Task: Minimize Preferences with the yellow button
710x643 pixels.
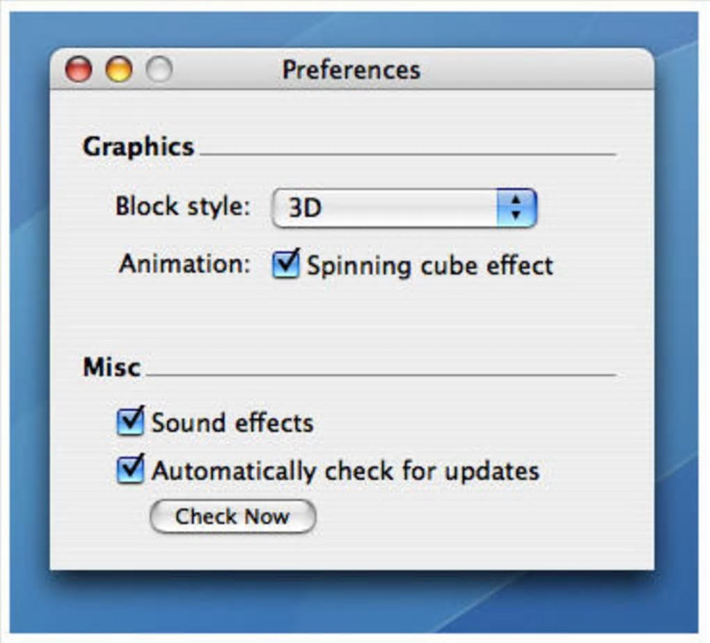Action: pos(119,70)
